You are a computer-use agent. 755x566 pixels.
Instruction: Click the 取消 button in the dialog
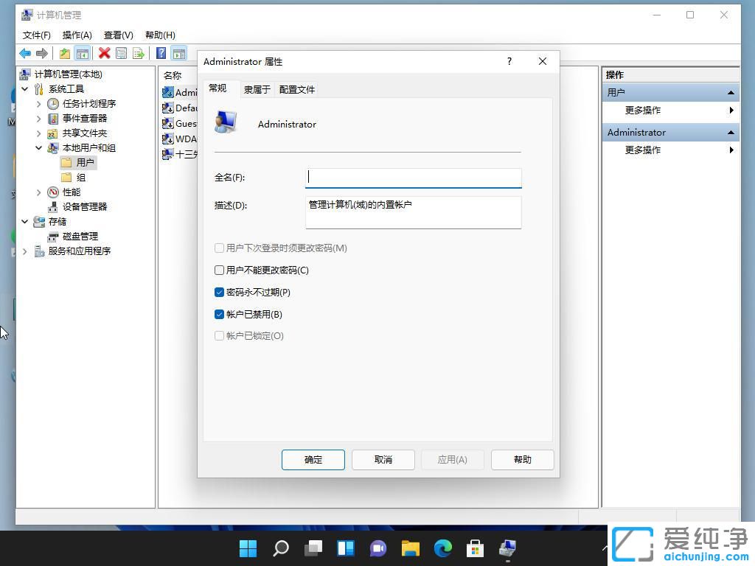click(383, 459)
